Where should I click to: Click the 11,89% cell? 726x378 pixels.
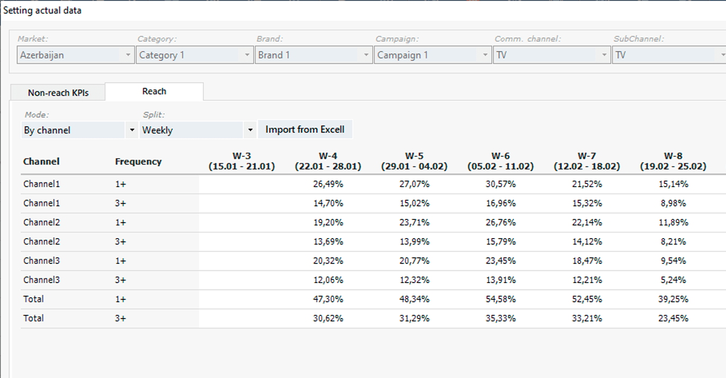point(673,223)
